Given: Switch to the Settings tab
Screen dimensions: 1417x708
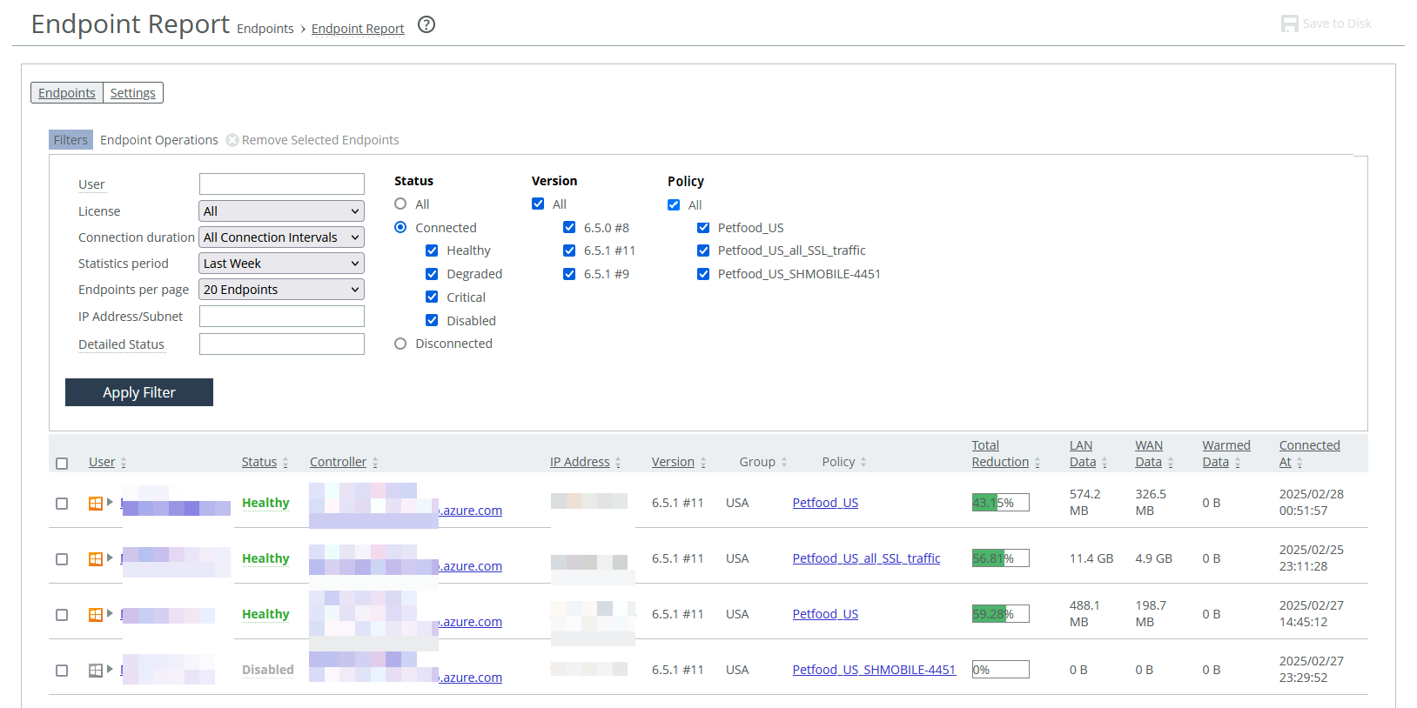Looking at the screenshot, I should click(x=132, y=93).
